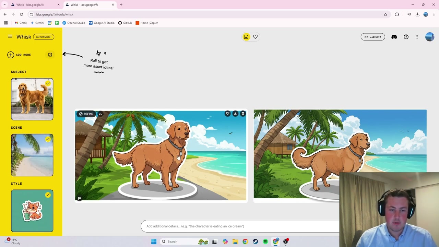Select the Scene tropical beach thumbnail

click(32, 155)
